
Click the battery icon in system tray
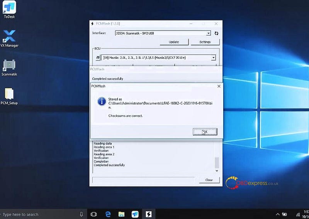[285, 214]
